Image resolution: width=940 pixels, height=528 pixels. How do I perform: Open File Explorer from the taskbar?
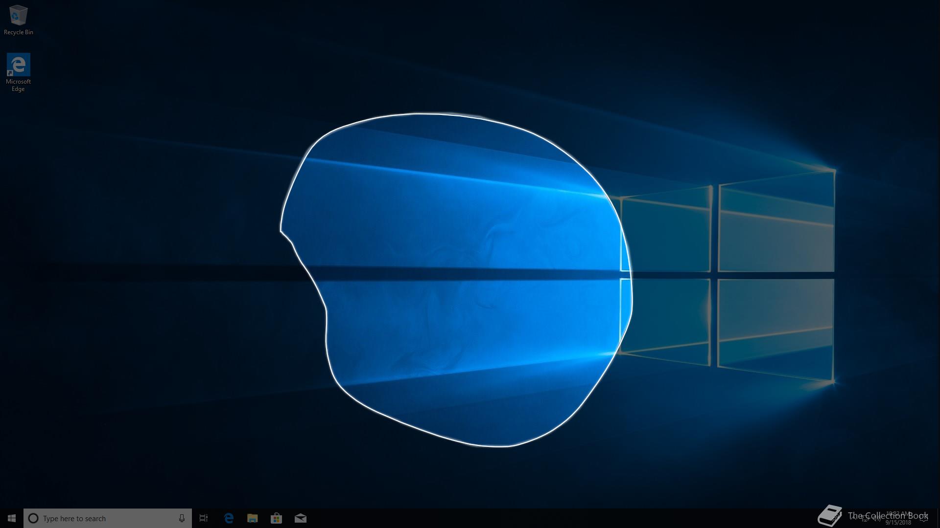(253, 518)
